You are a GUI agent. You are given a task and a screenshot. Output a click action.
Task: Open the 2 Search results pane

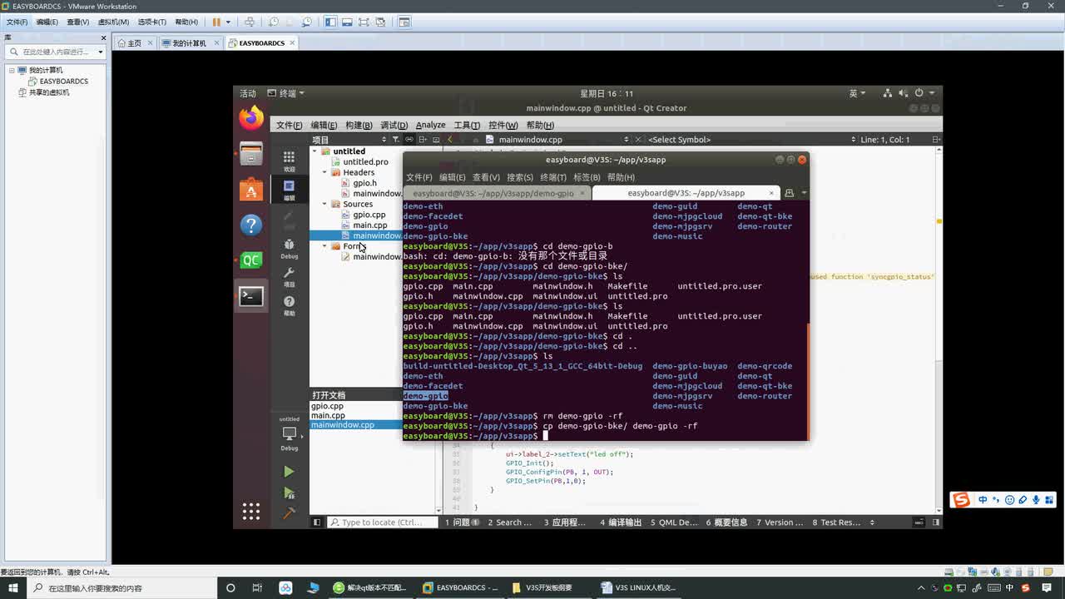(510, 522)
